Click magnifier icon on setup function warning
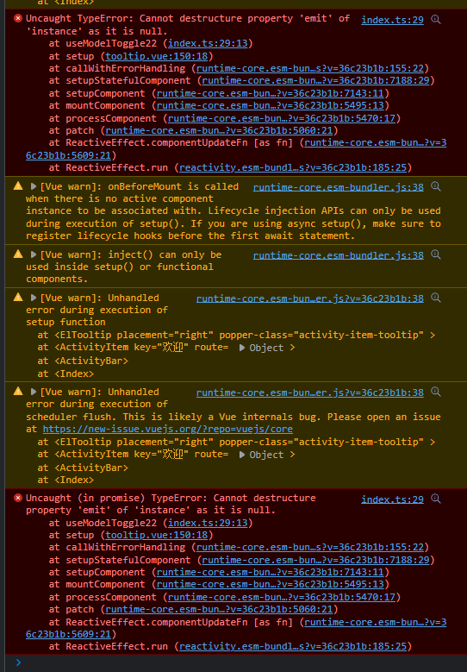The width and height of the screenshot is (467, 672). [436, 298]
